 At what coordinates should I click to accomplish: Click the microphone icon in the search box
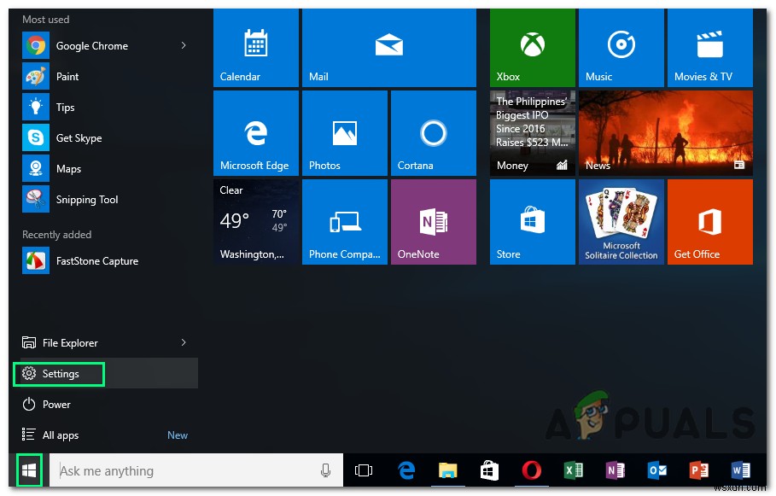pos(325,470)
